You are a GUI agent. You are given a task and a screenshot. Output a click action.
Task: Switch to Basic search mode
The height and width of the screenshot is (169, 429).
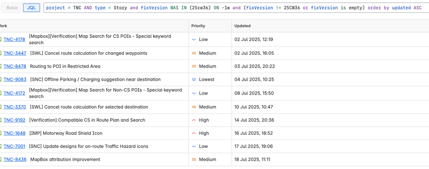(x=12, y=8)
